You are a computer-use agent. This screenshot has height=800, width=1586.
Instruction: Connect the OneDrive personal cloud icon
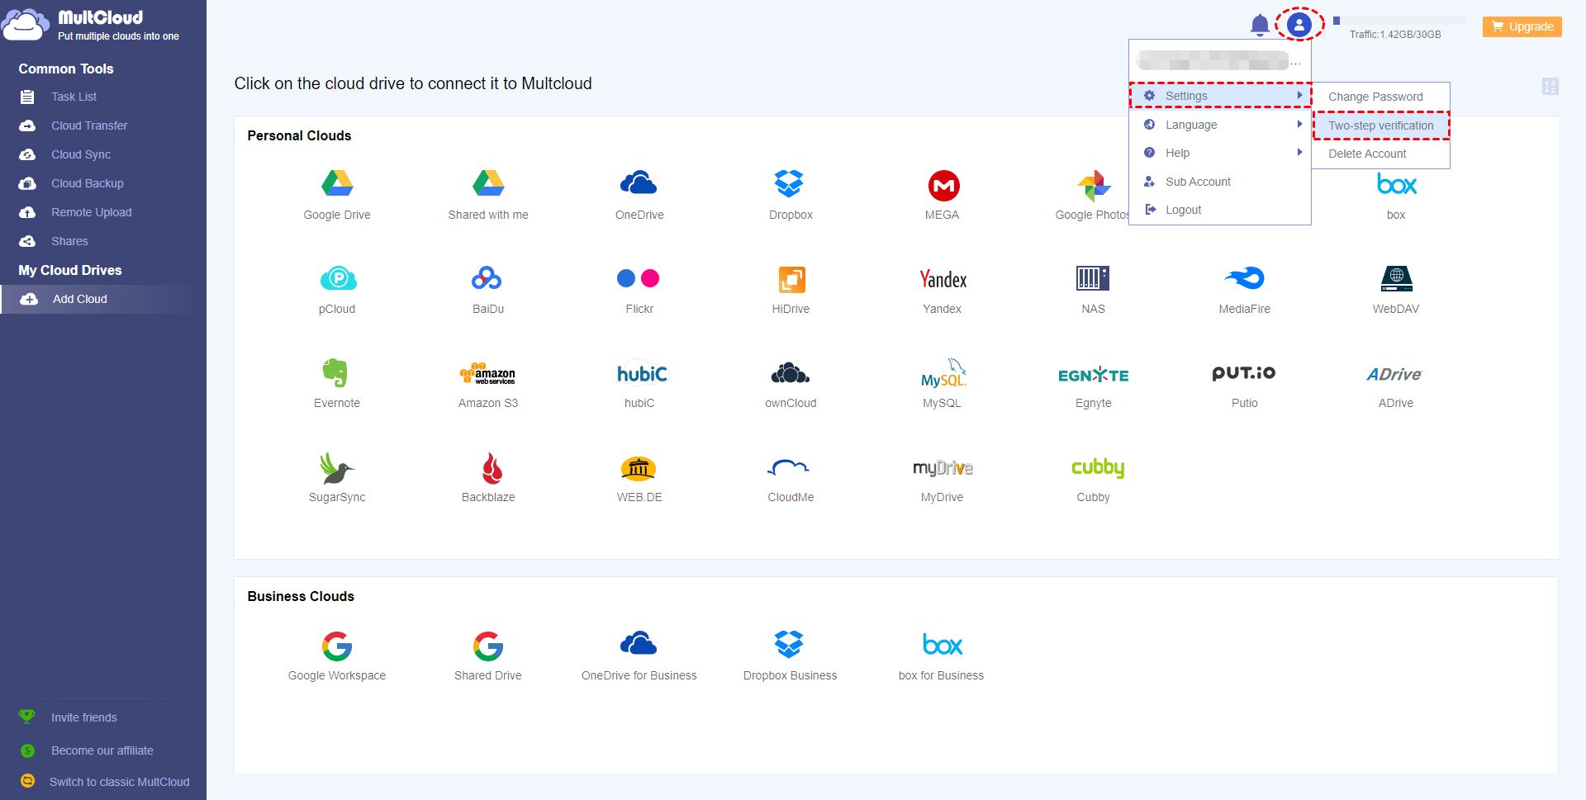click(x=639, y=183)
